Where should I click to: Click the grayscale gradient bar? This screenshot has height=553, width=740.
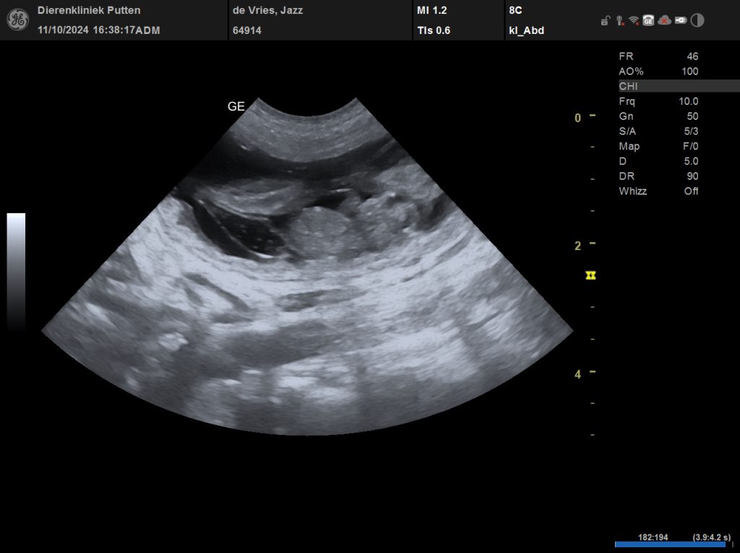coord(16,271)
